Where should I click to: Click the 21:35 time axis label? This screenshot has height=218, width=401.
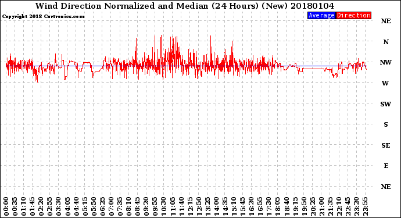pos(330,206)
